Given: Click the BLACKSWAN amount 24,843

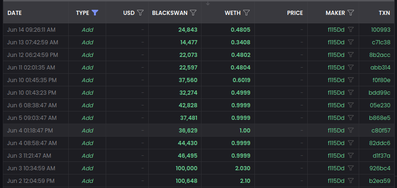Looking at the screenshot, I should point(188,30).
